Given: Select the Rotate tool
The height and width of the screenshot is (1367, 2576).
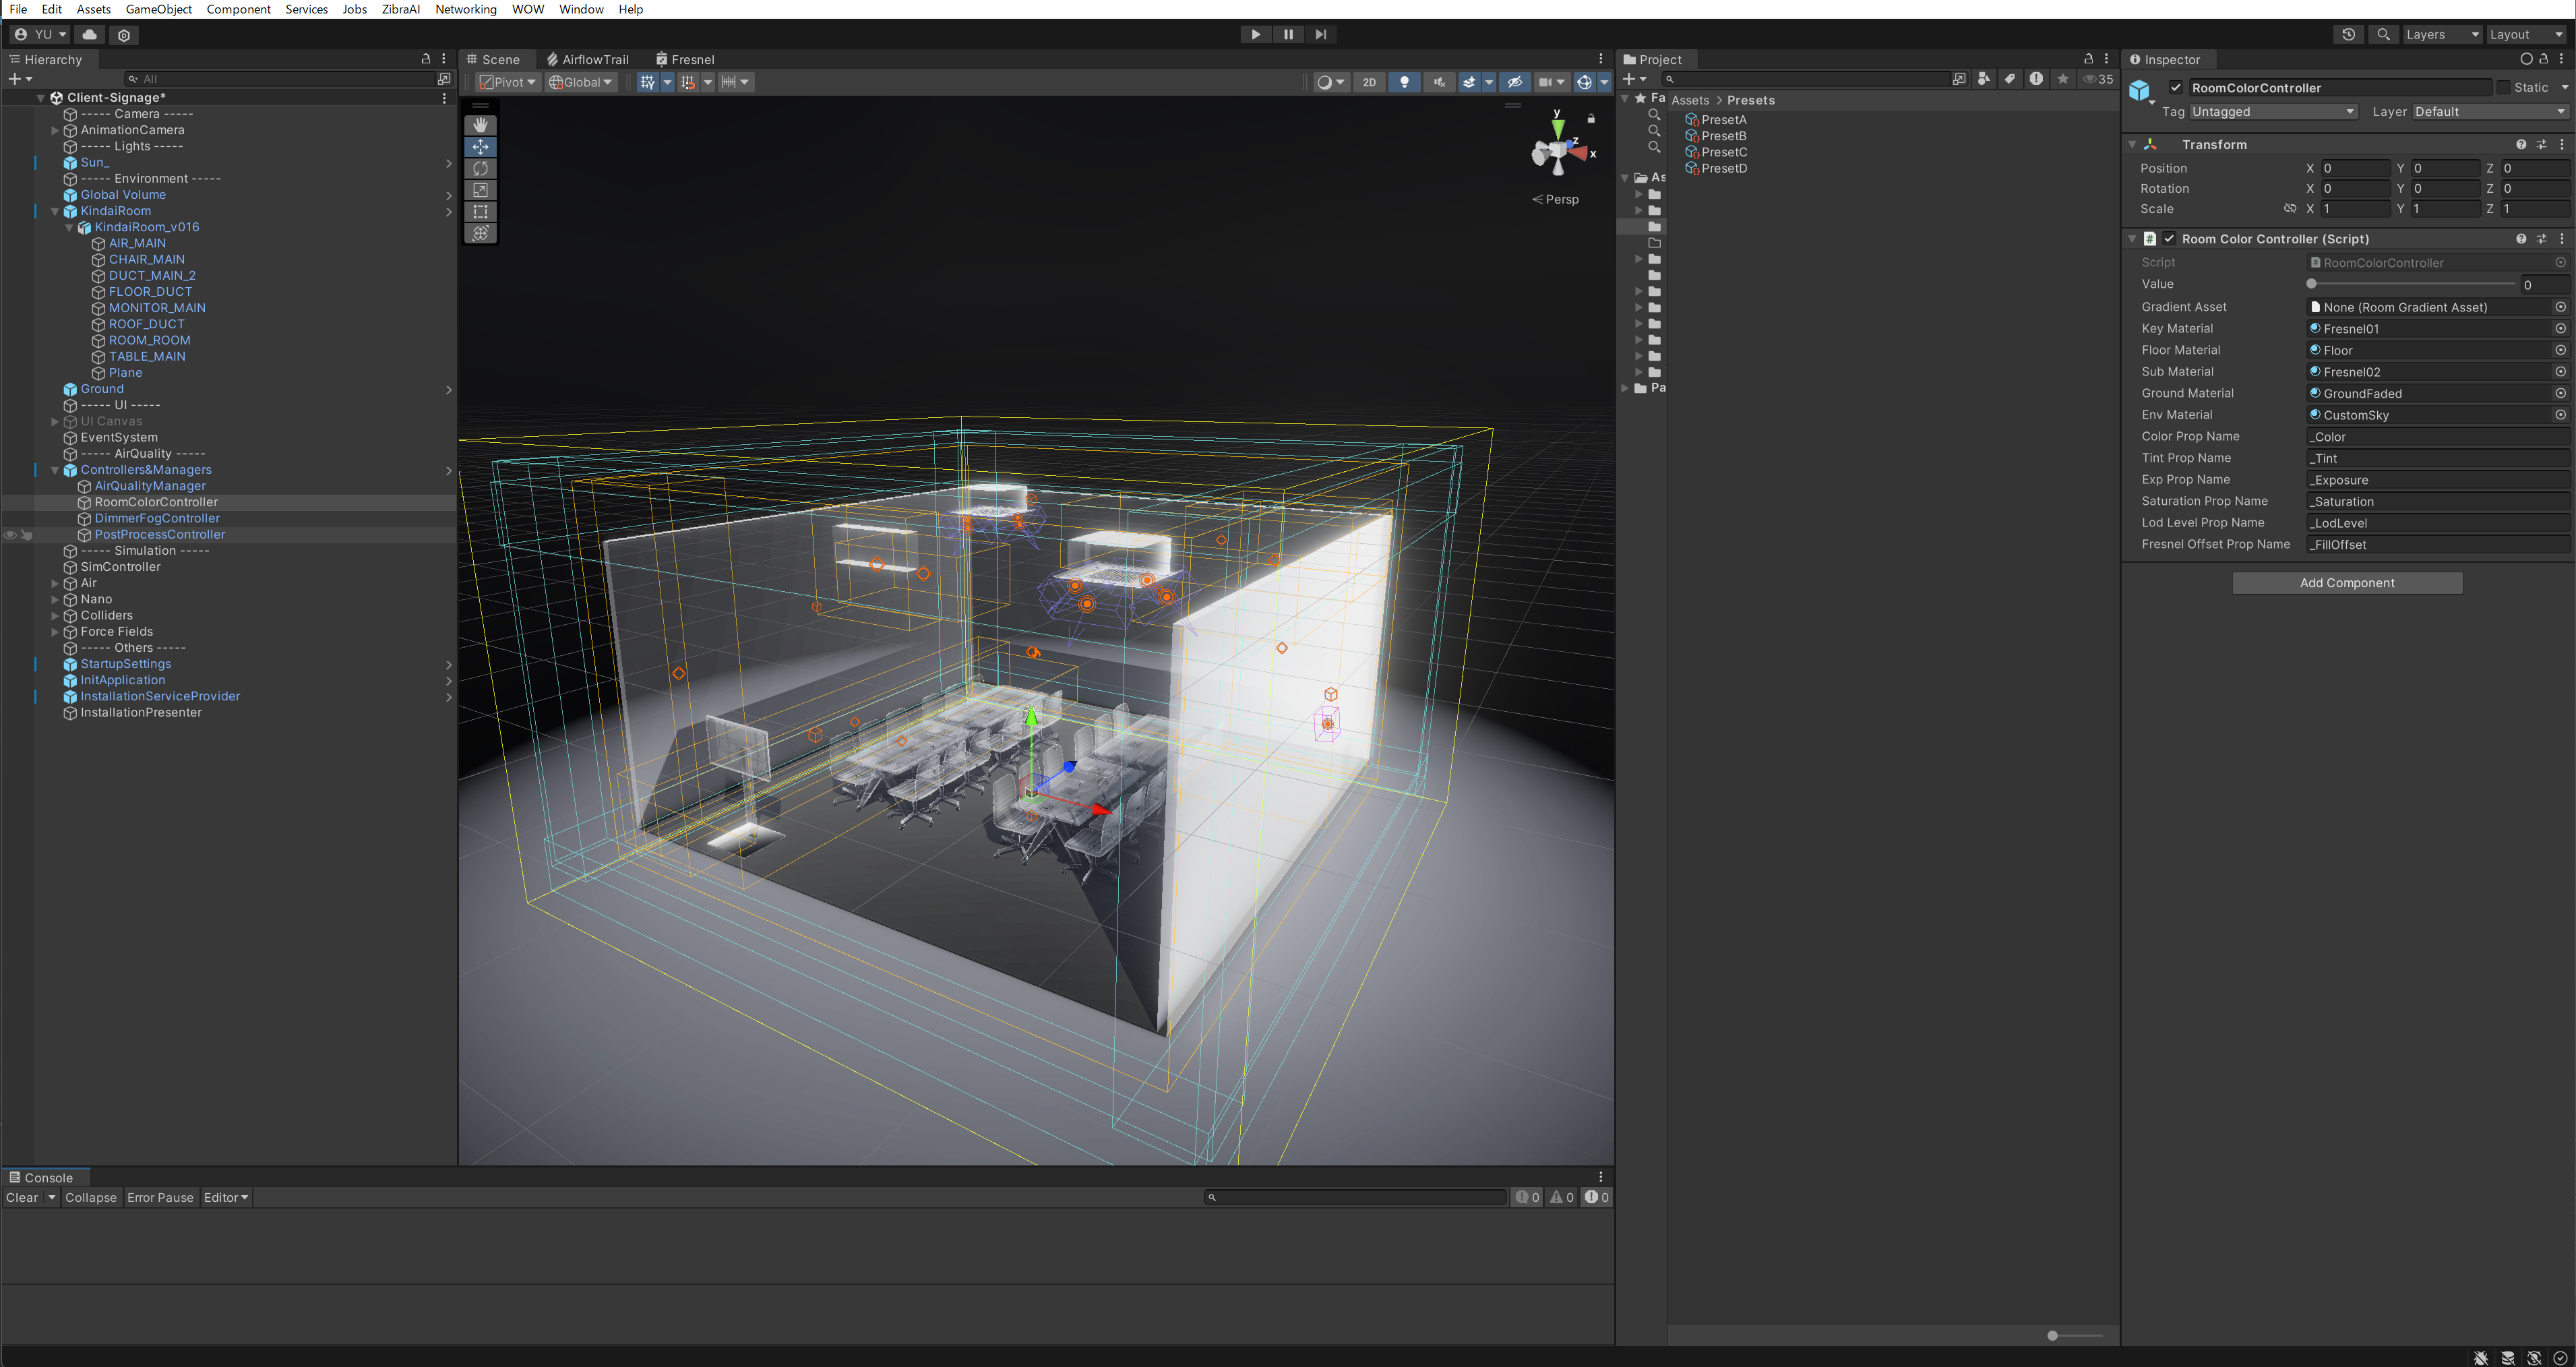Looking at the screenshot, I should (480, 168).
